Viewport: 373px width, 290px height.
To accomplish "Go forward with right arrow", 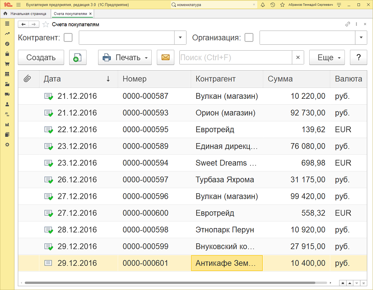I will pos(34,24).
